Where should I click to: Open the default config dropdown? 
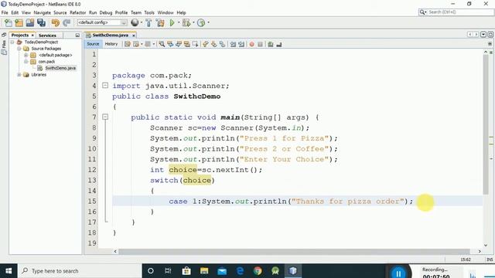(x=102, y=22)
